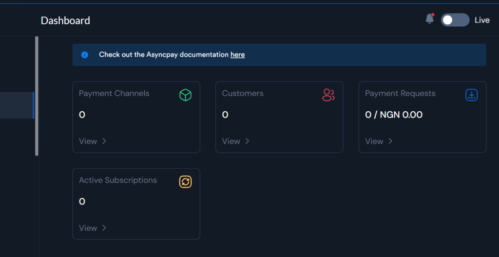The height and width of the screenshot is (257, 499).
Task: Open the notifications bell
Action: (429, 19)
